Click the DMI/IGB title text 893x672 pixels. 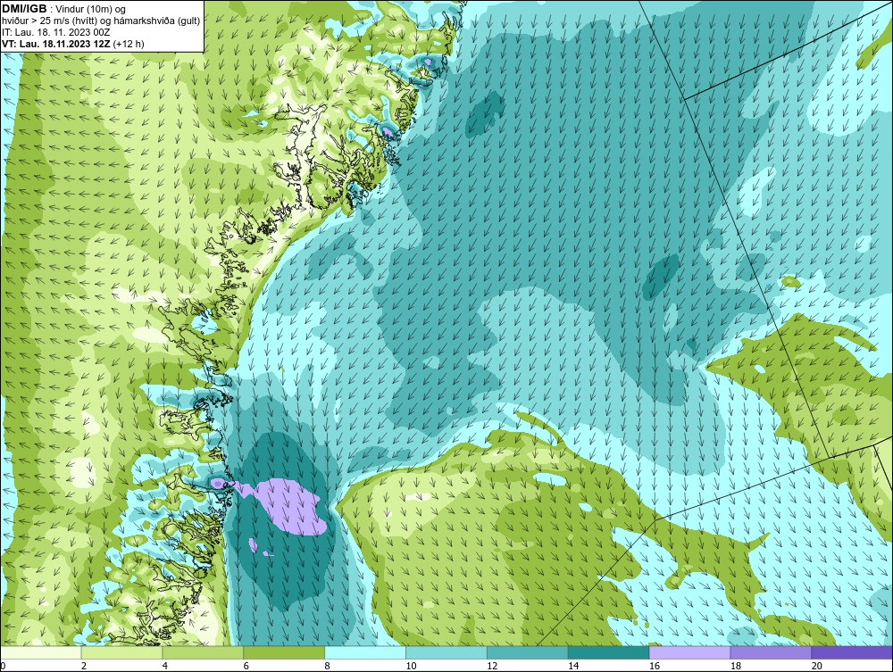click(24, 9)
